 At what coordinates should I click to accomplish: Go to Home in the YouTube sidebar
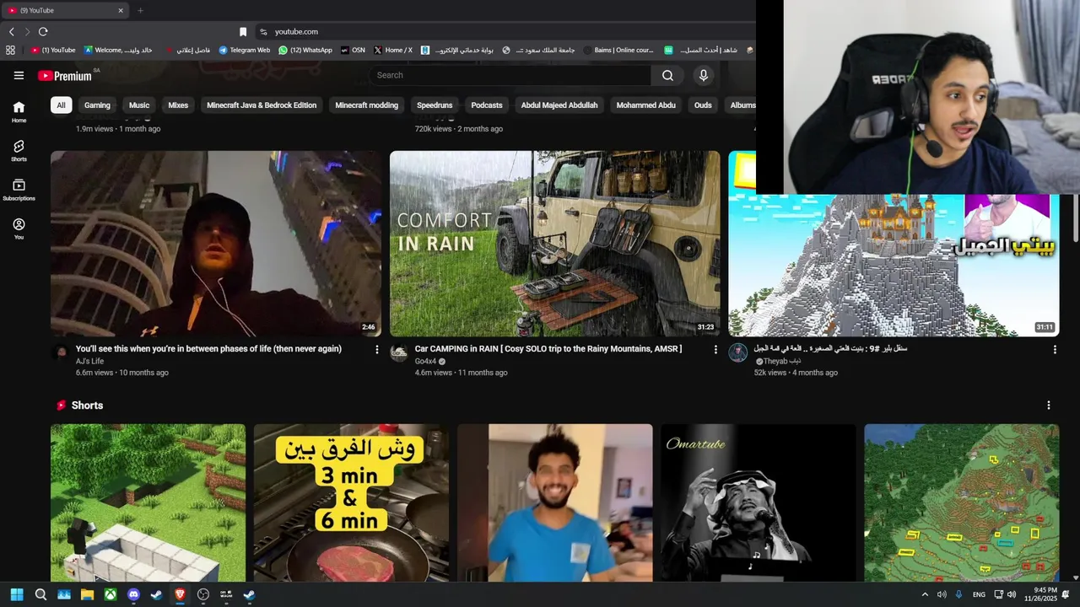coord(19,111)
